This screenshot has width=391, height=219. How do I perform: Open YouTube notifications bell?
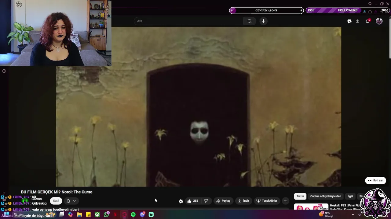tap(367, 21)
